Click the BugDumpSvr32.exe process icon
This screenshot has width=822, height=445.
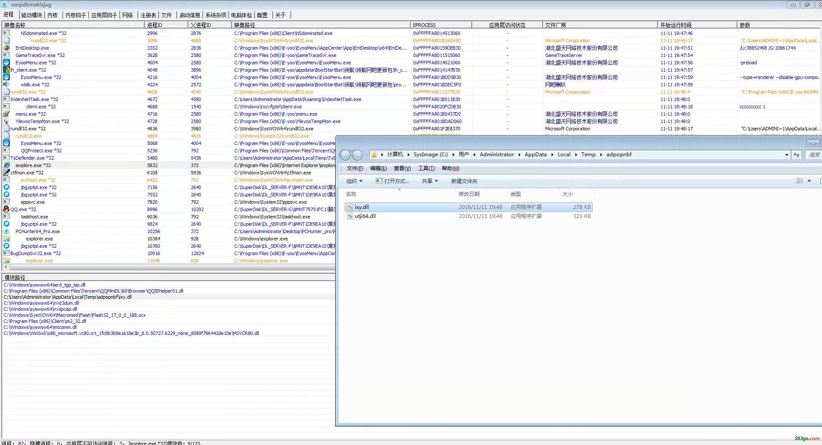click(6, 253)
